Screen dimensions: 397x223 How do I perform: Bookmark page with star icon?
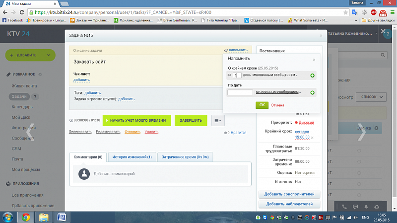click(x=345, y=12)
